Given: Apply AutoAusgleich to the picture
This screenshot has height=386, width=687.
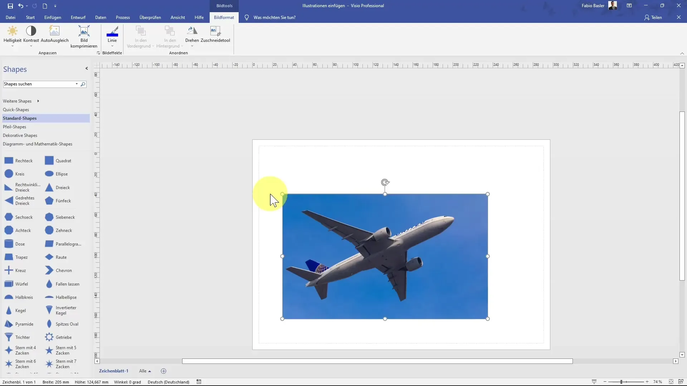Looking at the screenshot, I should [54, 34].
